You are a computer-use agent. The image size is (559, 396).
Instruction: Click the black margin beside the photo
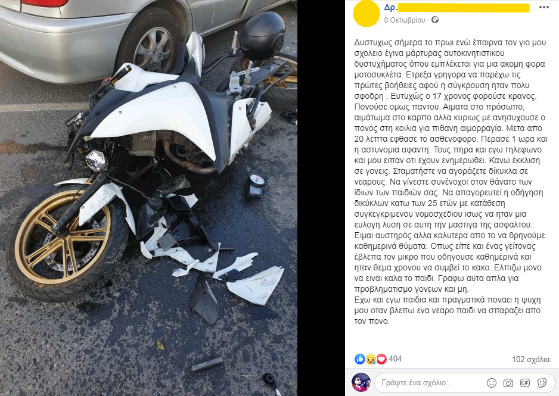321,198
